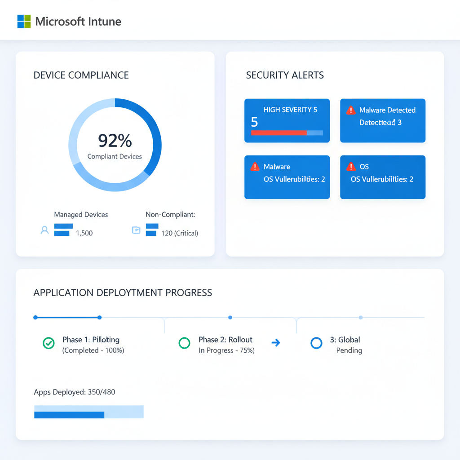460x460 pixels.
Task: Click the Phase 1: Piloting label
Action: point(91,340)
